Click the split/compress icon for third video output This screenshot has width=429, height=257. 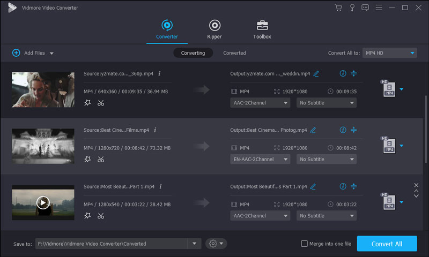[x=354, y=186]
